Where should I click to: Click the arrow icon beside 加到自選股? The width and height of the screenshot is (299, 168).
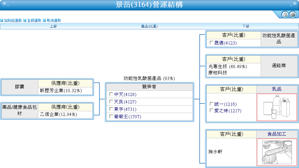click(2, 20)
